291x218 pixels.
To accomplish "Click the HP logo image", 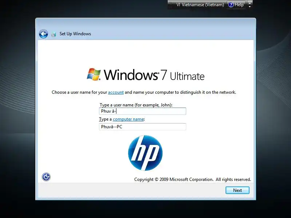I will pyautogui.click(x=145, y=153).
